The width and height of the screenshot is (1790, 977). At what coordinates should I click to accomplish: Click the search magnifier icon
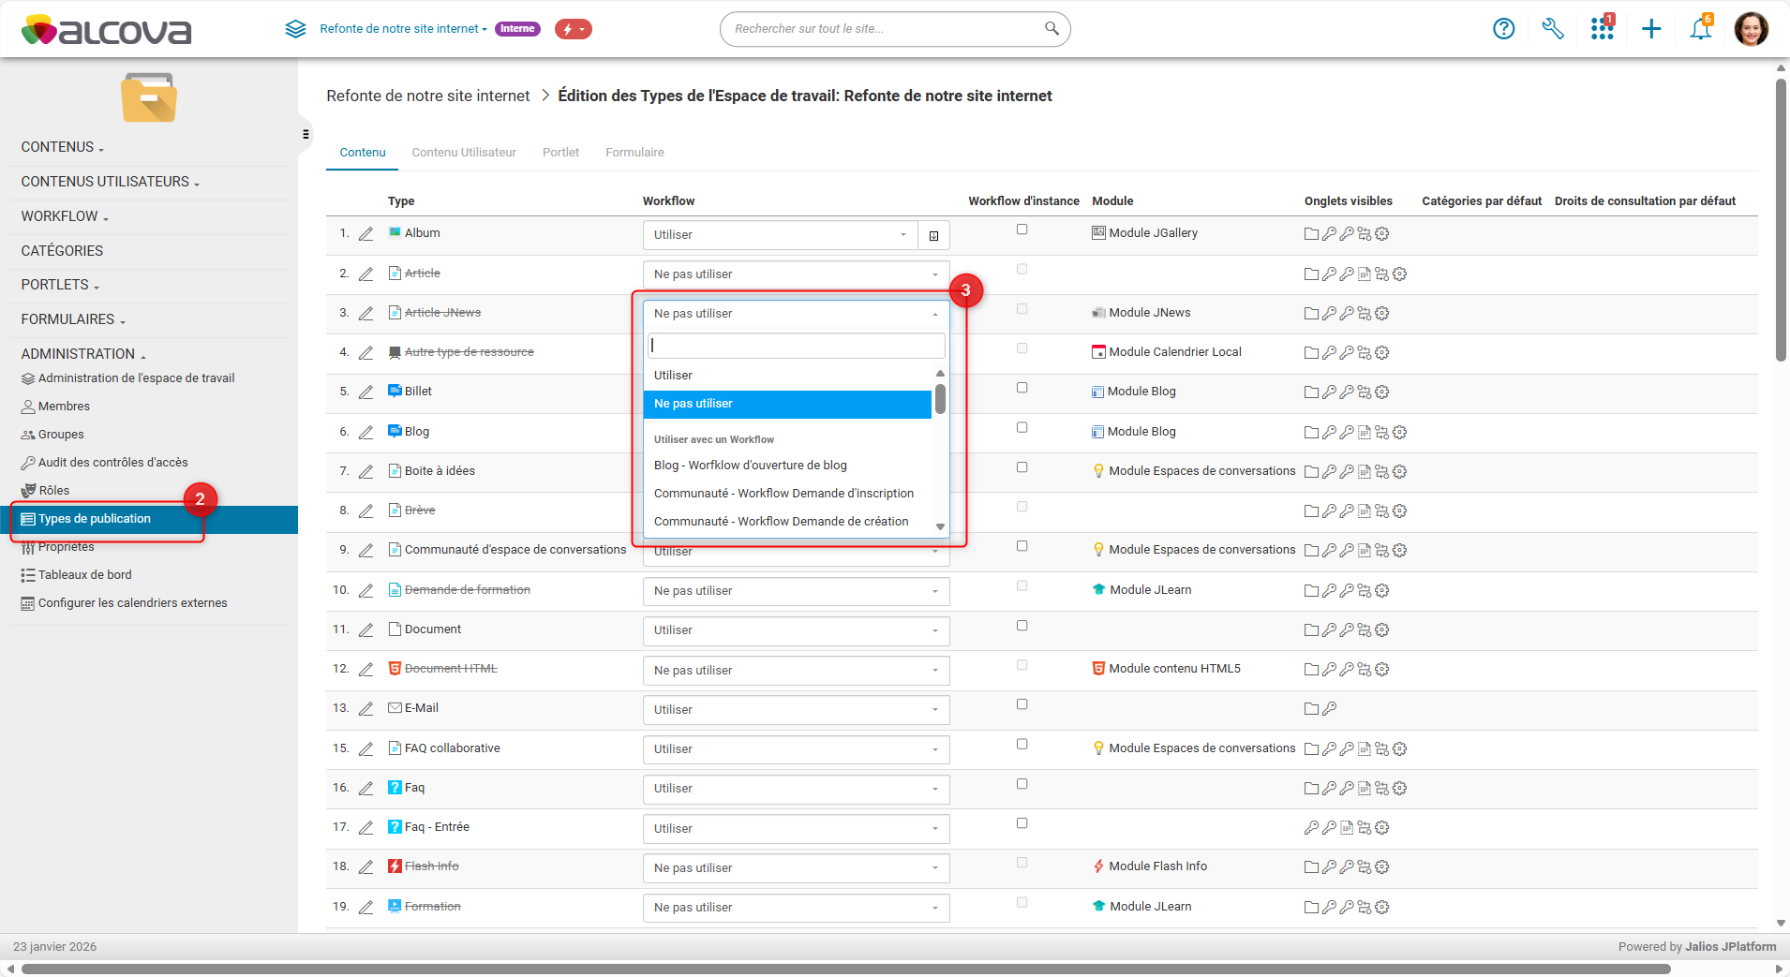pos(1052,29)
